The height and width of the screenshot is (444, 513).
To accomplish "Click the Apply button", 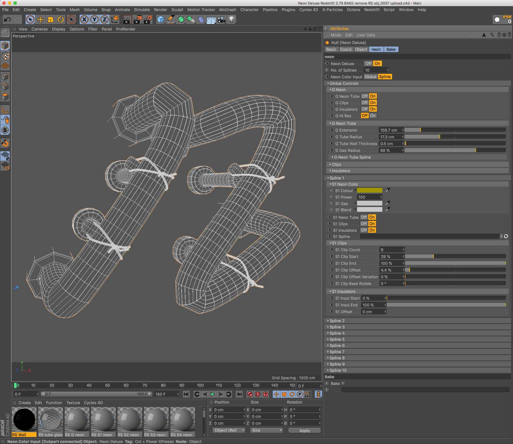I will [x=304, y=430].
